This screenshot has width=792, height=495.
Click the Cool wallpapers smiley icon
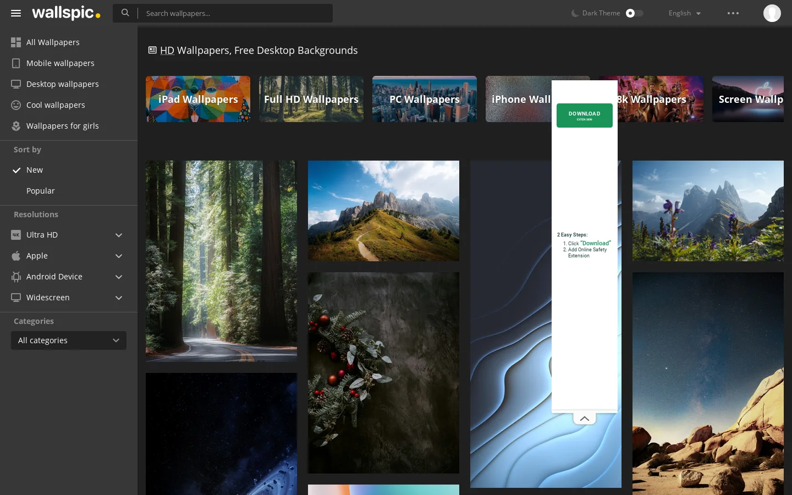(16, 105)
